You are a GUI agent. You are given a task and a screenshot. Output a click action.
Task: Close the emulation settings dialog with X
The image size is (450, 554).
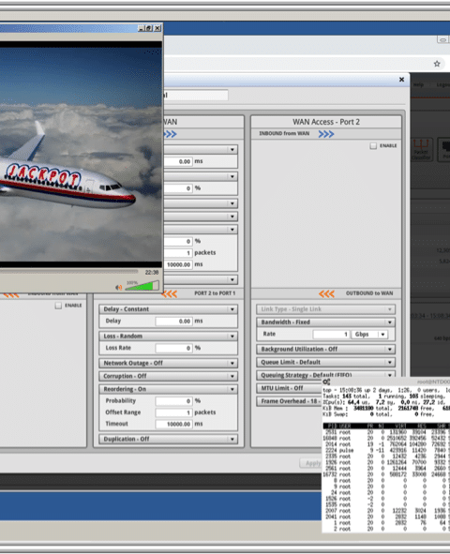tap(401, 80)
